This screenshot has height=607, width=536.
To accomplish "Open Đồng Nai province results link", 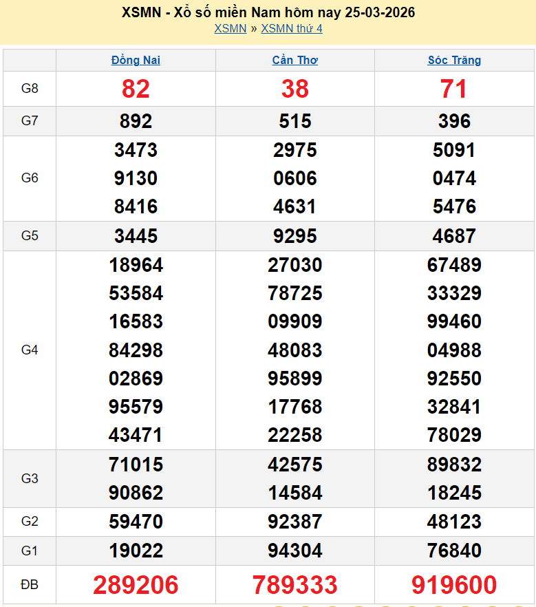I will (136, 60).
